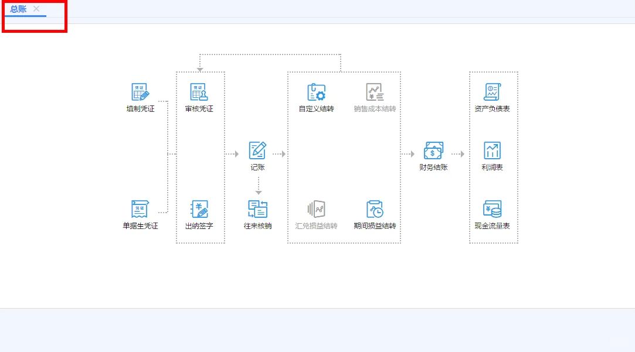Switch to the 总账 tab

pos(18,9)
